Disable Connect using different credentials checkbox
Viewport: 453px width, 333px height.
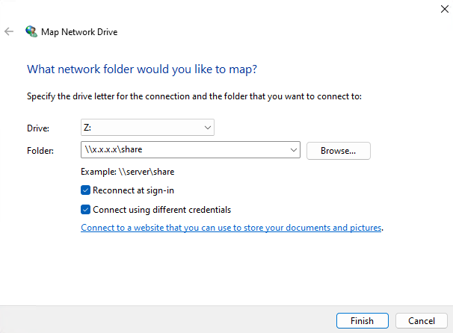(x=85, y=209)
